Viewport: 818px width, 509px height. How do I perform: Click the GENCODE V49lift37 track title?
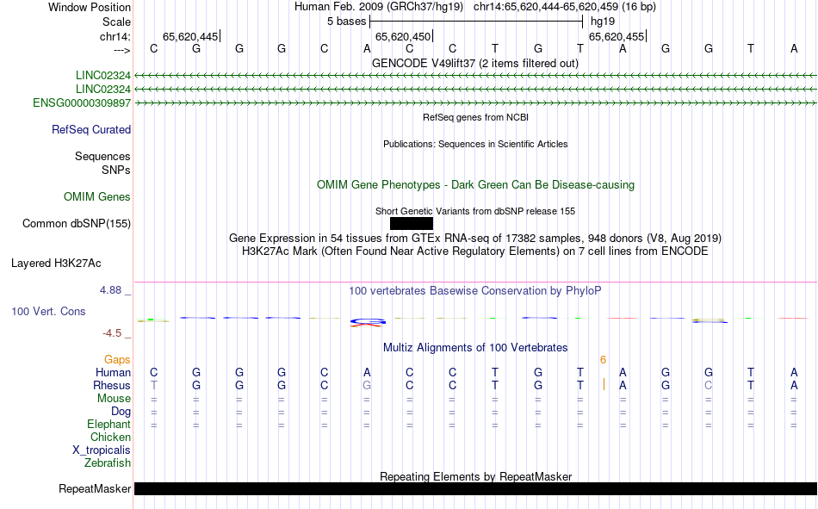click(x=475, y=63)
